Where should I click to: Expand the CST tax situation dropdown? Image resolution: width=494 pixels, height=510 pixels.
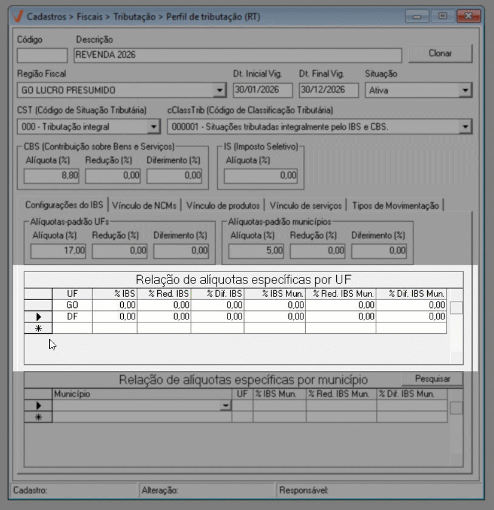(153, 127)
